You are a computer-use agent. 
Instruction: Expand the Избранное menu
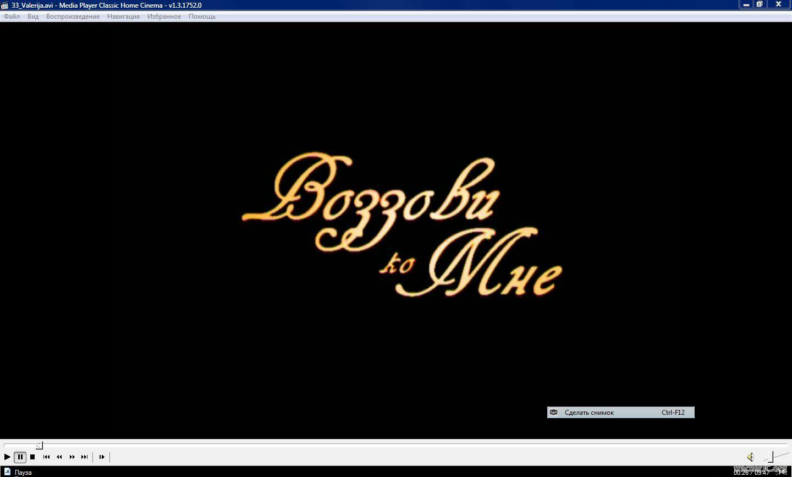tap(164, 17)
